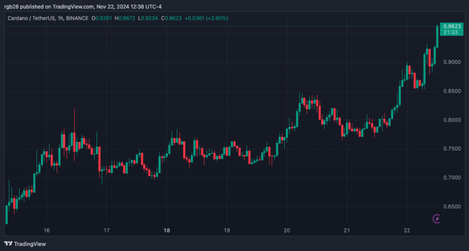Click the 0.7500 level on price axis
The width and height of the screenshot is (469, 251).
coord(454,149)
